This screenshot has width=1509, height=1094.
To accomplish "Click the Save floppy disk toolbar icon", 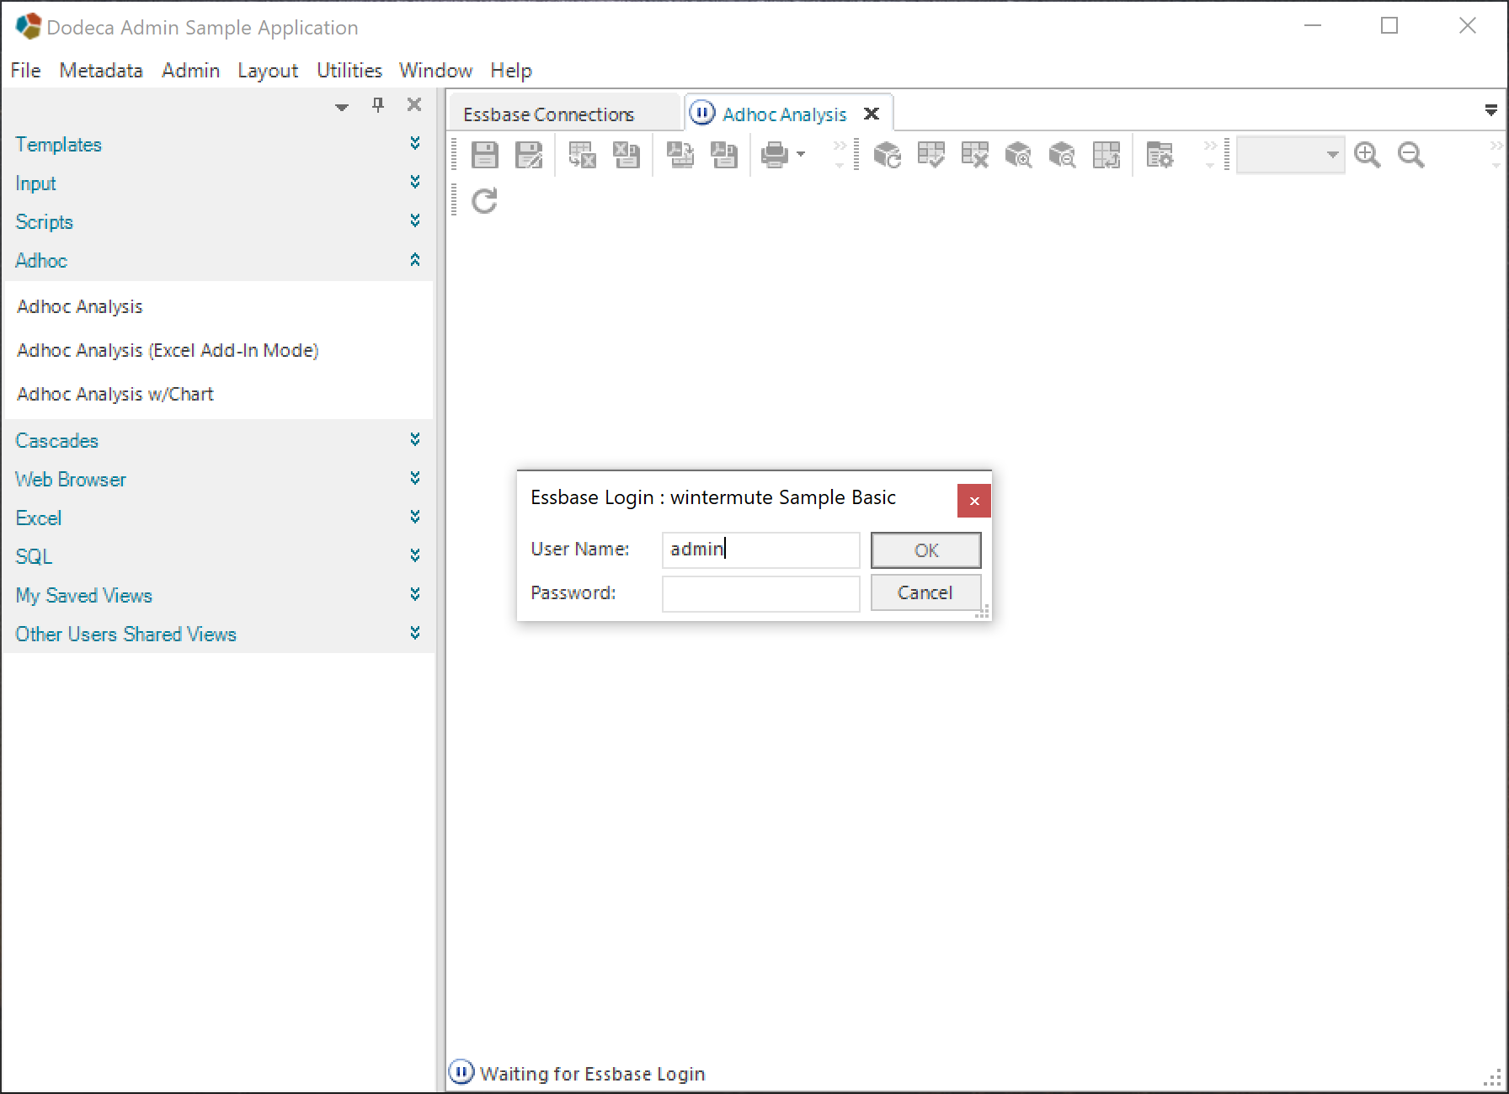I will pyautogui.click(x=485, y=155).
